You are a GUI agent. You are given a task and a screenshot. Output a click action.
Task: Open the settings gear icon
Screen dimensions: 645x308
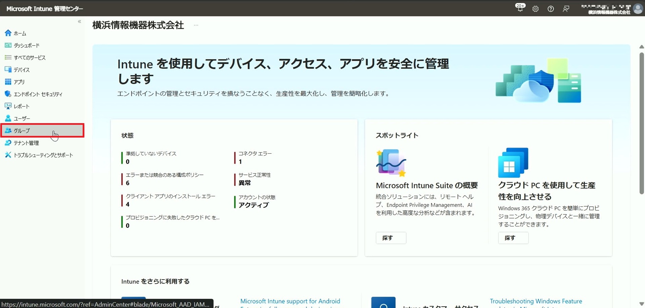pos(535,9)
